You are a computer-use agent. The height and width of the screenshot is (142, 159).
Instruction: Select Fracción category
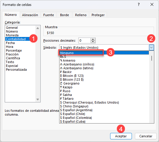pyautogui.click(x=20, y=54)
